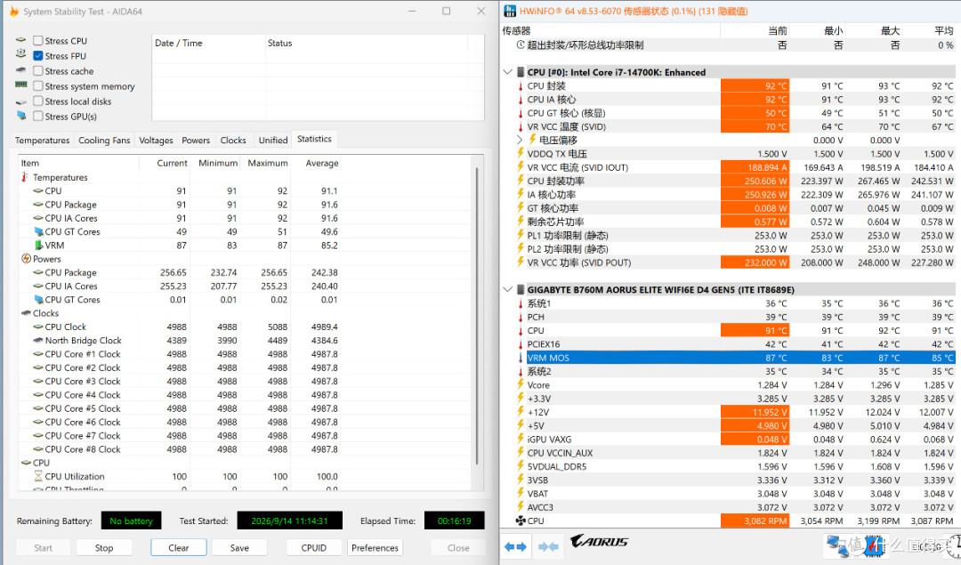Click the Test Started timestamp field
Screen dimensions: 961x565
point(289,521)
